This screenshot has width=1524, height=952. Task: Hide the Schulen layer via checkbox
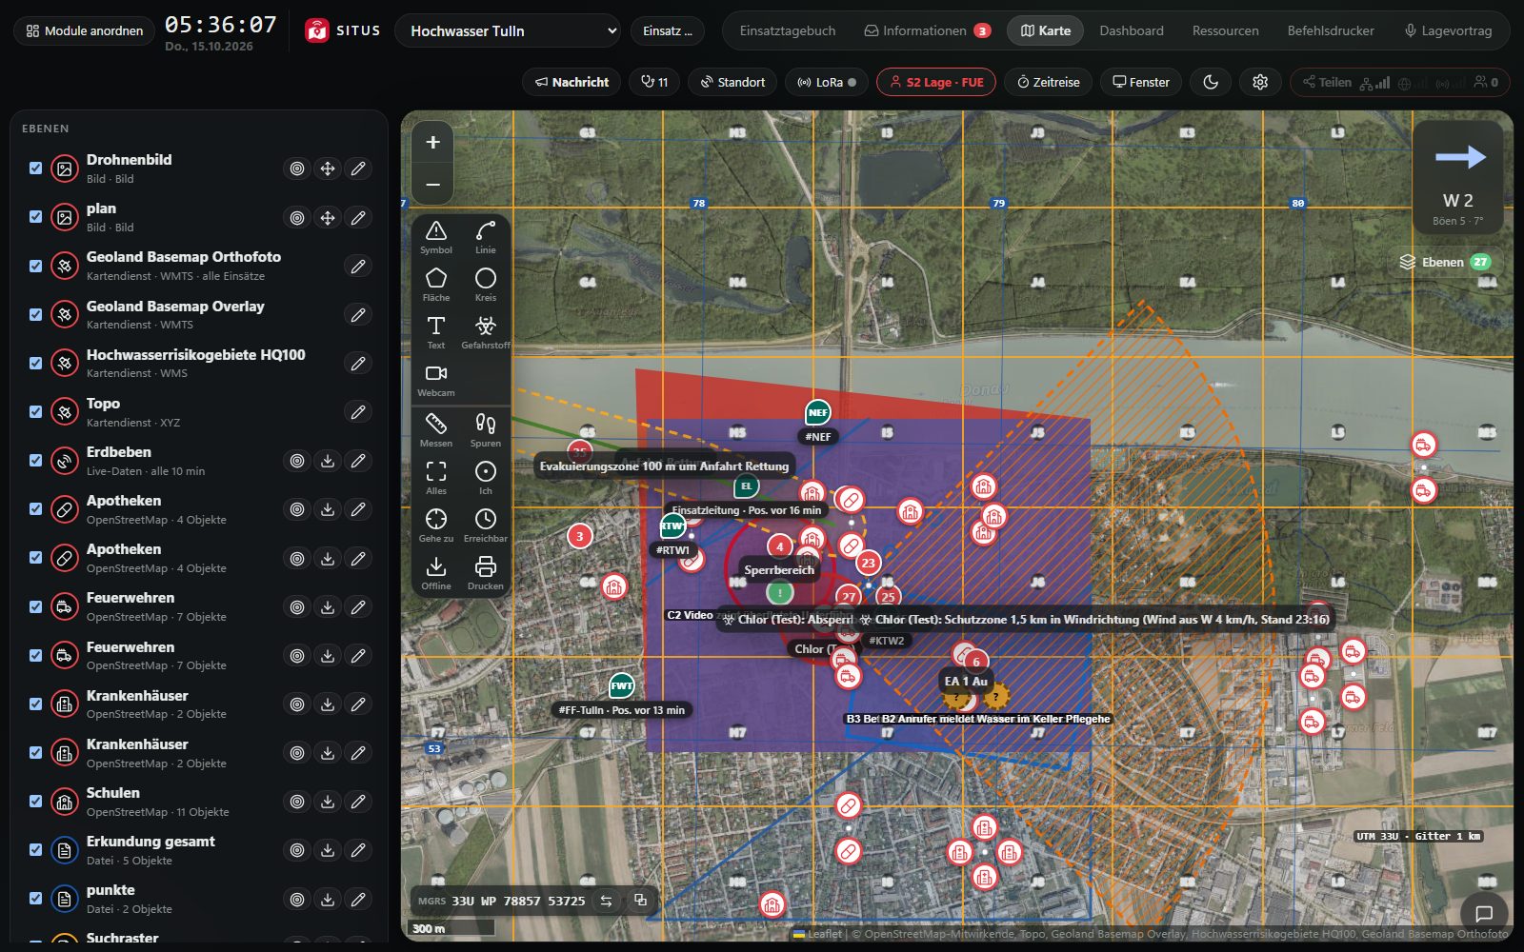pos(36,802)
